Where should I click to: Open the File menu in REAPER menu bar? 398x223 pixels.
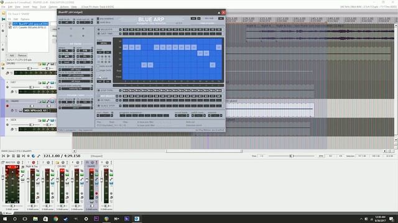point(3,7)
